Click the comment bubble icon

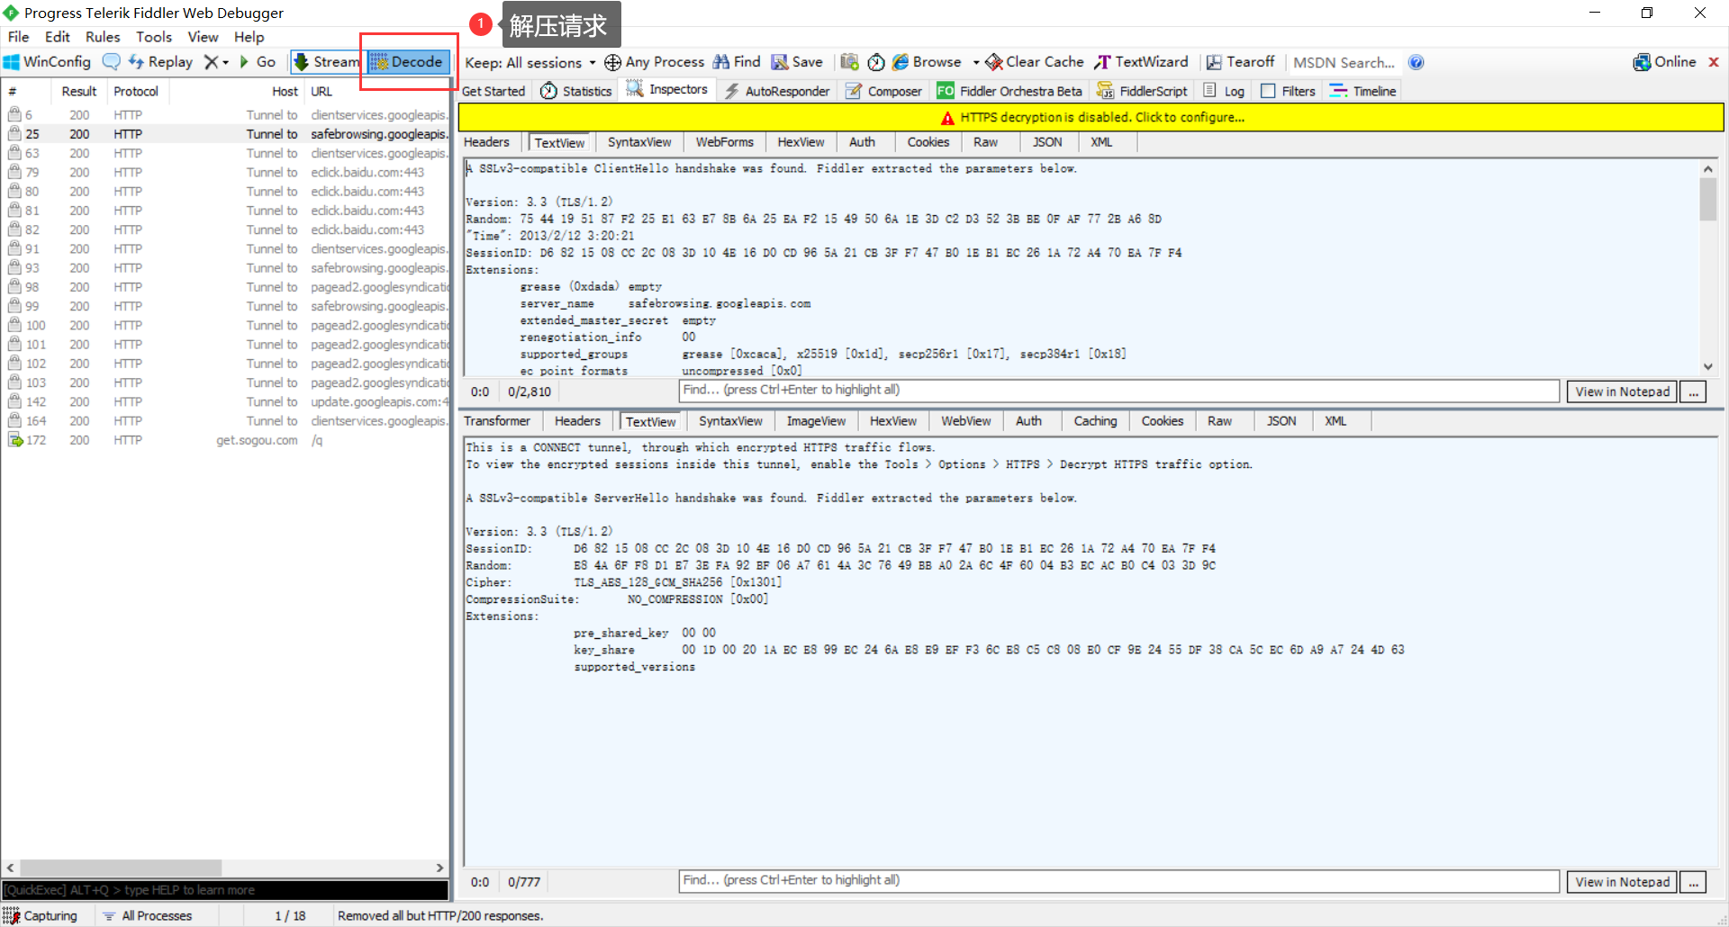(x=111, y=62)
